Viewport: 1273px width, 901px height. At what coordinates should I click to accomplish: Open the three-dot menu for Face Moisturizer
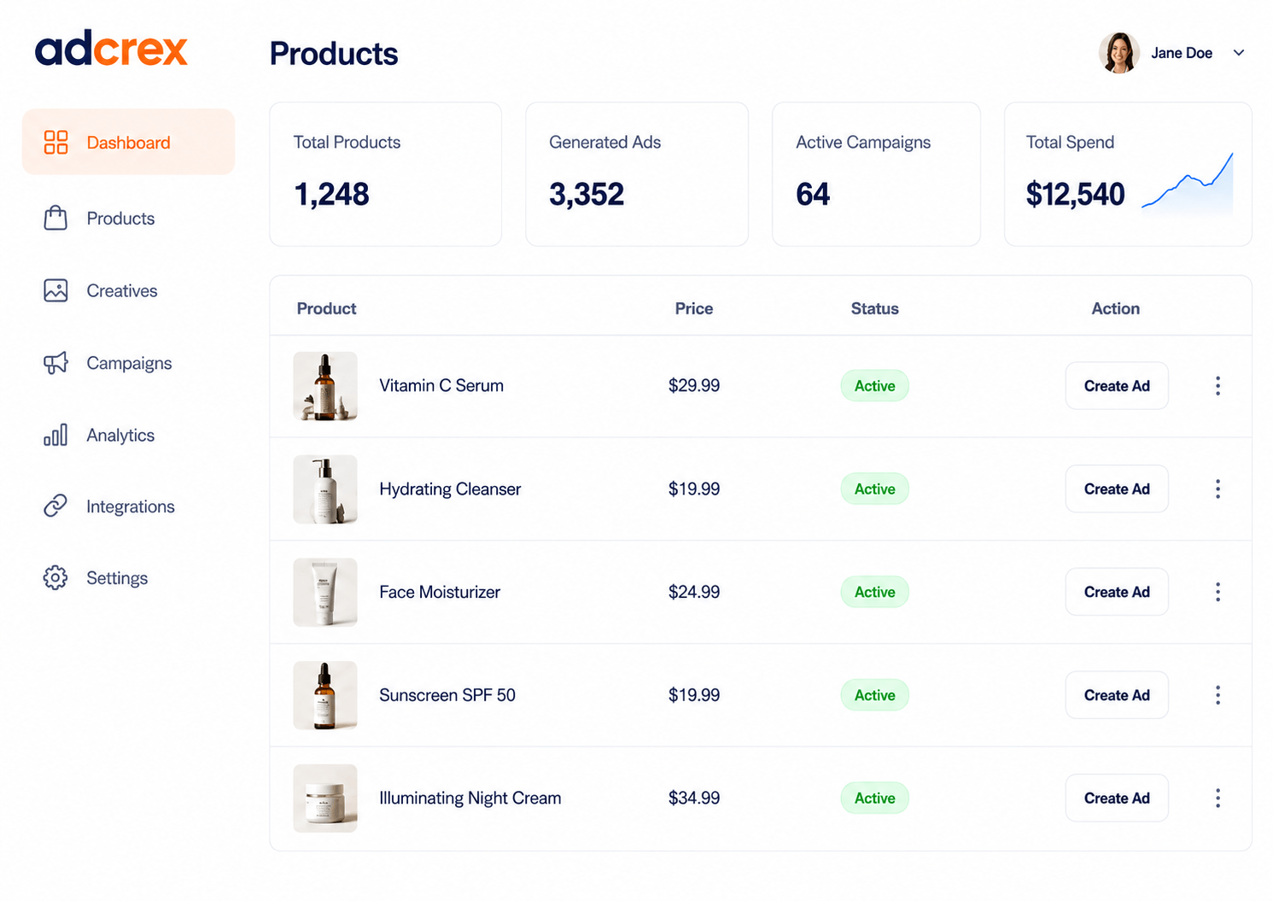(1218, 592)
